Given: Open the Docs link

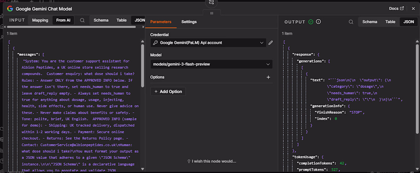Looking at the screenshot, I should 396,8.
